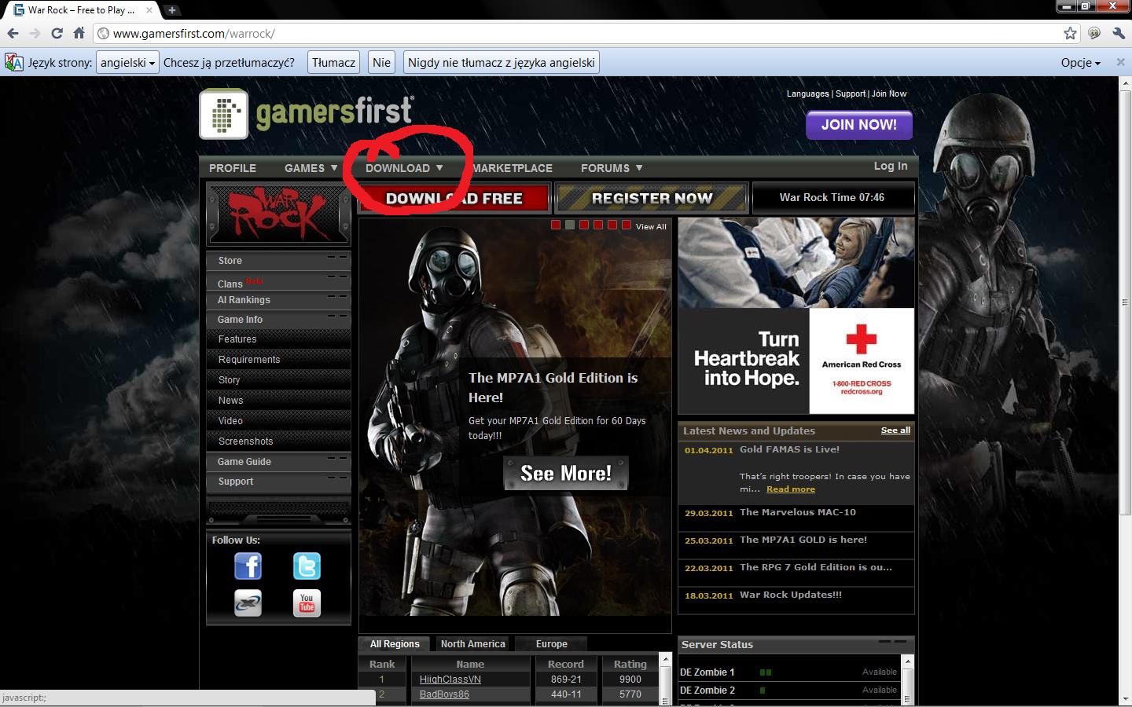Open the YouTube follow icon
The height and width of the screenshot is (707, 1132).
point(307,603)
